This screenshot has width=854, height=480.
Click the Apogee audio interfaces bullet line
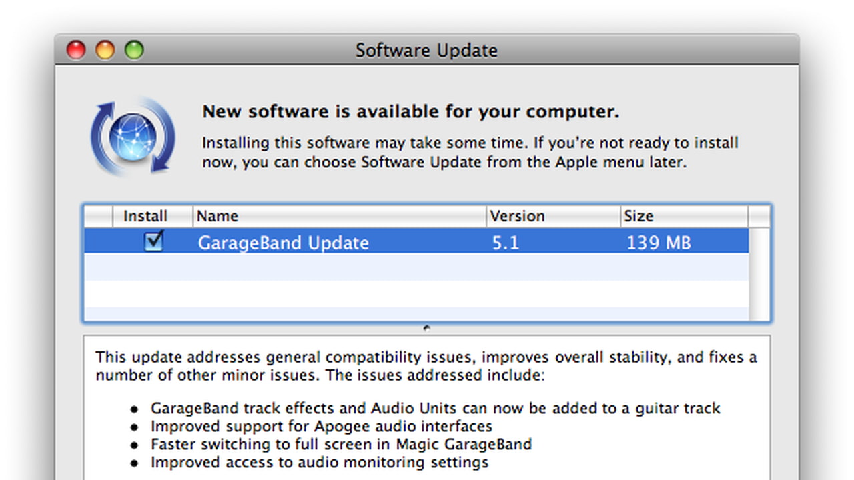click(x=321, y=426)
